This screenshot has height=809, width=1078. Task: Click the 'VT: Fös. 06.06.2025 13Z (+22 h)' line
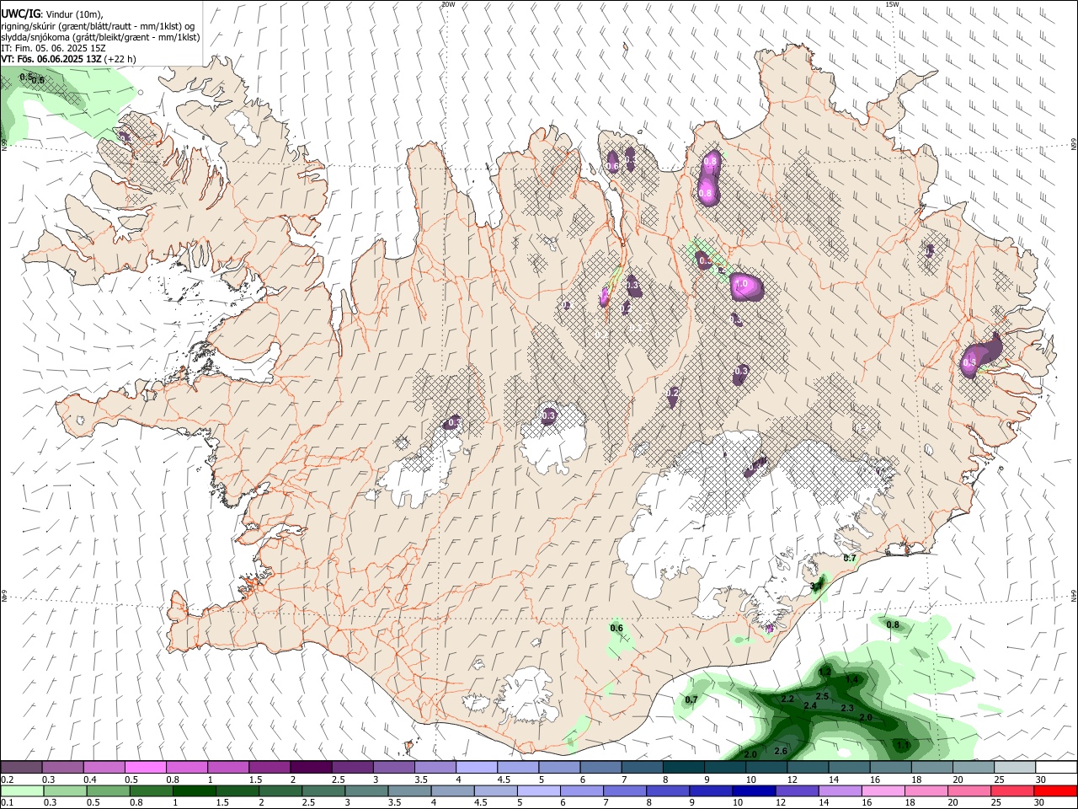coord(69,59)
